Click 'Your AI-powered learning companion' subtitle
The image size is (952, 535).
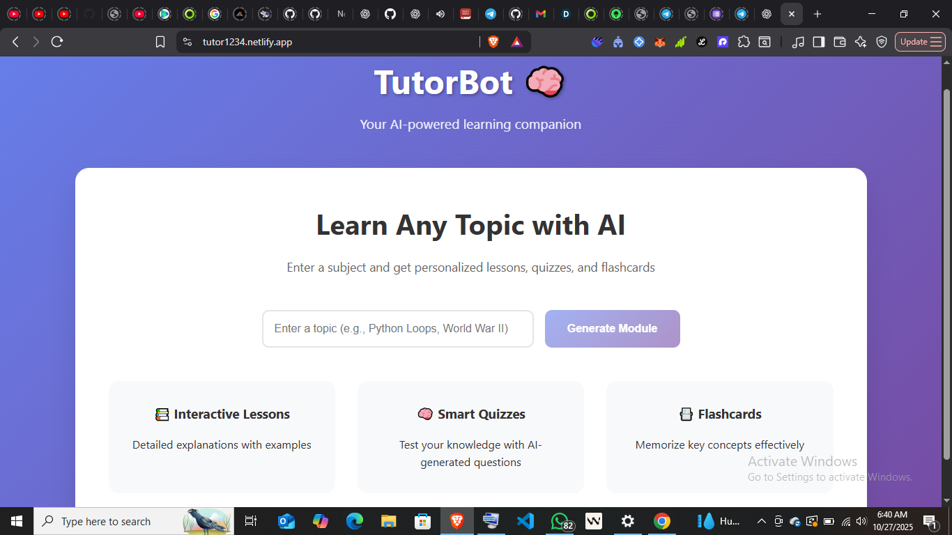pyautogui.click(x=470, y=125)
